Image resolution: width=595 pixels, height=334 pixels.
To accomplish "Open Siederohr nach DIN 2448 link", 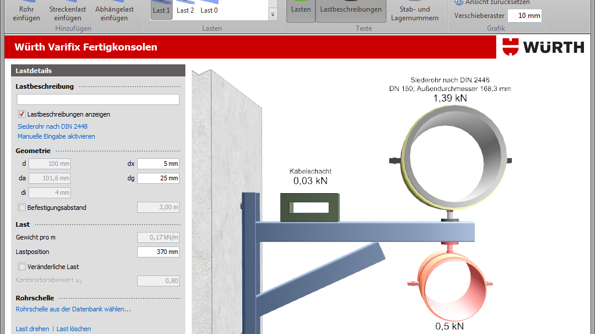I will coord(52,126).
